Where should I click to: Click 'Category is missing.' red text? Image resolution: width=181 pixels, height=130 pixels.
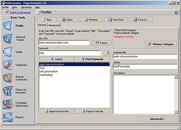[x=124, y=37]
